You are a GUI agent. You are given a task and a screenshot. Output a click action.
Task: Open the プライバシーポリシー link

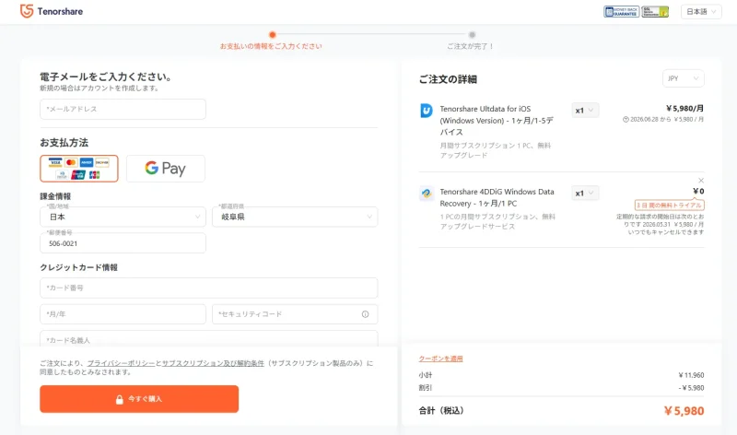click(121, 363)
